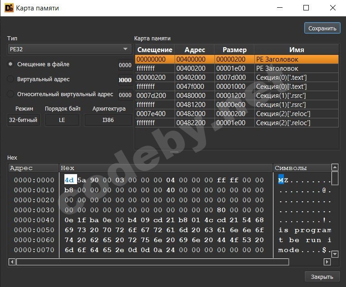The image size is (346, 287).
Task: Sort table by 'Размер' column header
Action: (x=234, y=49)
